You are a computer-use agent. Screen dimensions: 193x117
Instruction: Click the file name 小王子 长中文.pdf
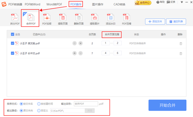point(30,53)
